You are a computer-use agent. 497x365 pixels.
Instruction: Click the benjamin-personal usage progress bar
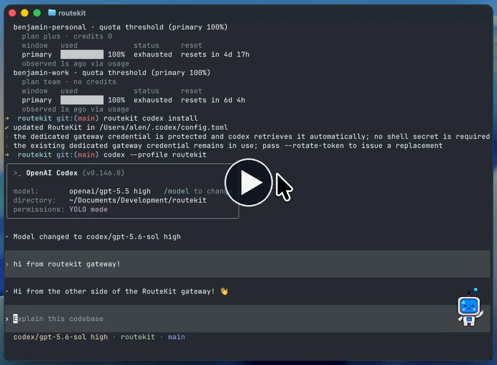tap(82, 55)
